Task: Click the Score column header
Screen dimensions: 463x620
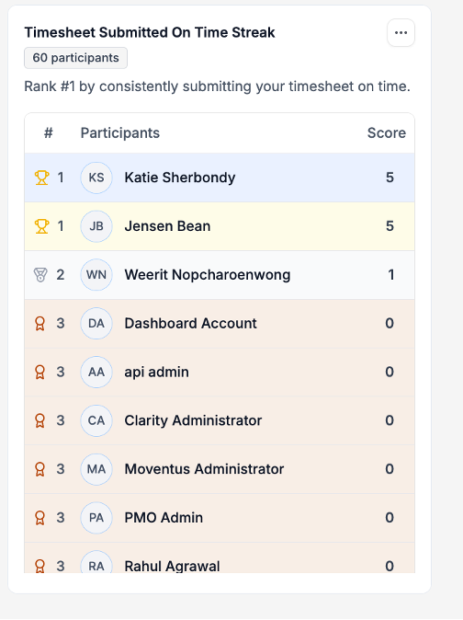Action: pyautogui.click(x=387, y=132)
